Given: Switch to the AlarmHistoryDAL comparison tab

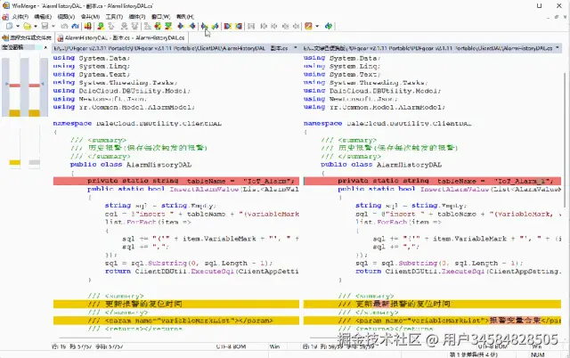Looking at the screenshot, I should (121, 37).
